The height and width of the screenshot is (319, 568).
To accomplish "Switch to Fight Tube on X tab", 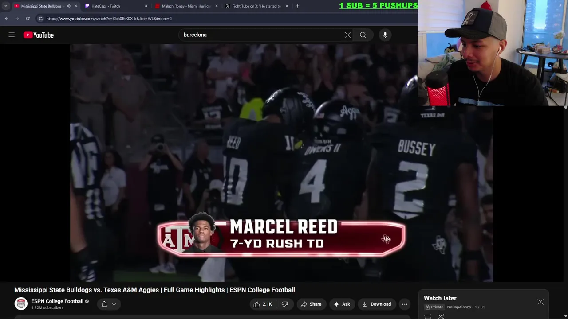I will point(256,6).
